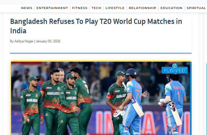Click the circular Flypped emblem above logo
207x135 pixels.
coord(174,65)
